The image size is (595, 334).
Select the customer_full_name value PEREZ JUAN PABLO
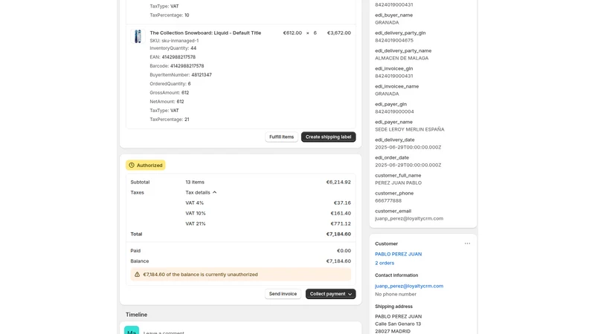398,183
